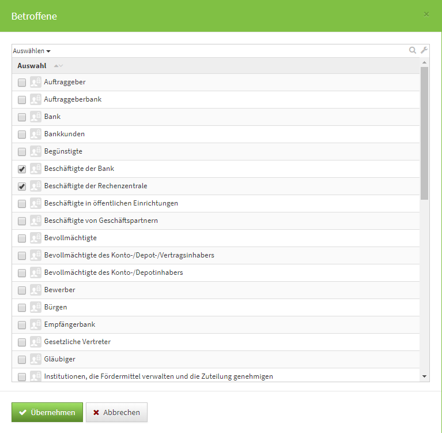Click the person icon beside Bürgen
This screenshot has height=433, width=442.
(x=36, y=307)
